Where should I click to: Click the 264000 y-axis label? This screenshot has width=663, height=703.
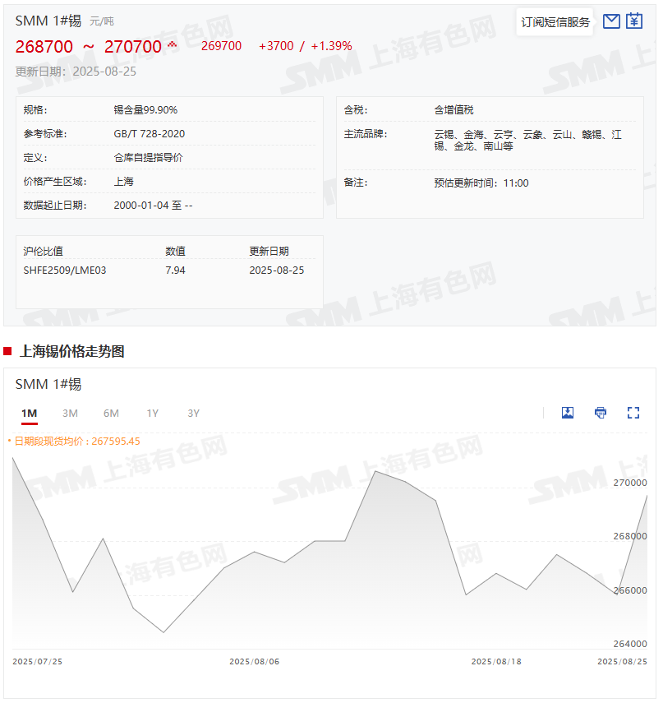(x=630, y=644)
